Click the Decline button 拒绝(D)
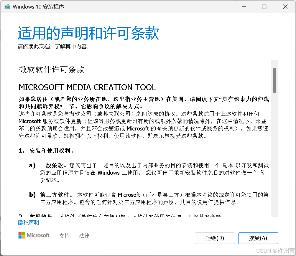Viewport: 296px width, 256px height. (215, 238)
